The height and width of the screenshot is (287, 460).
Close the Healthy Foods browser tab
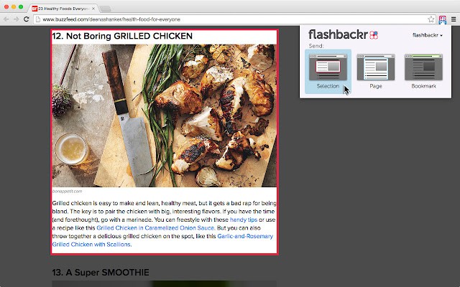[93, 9]
